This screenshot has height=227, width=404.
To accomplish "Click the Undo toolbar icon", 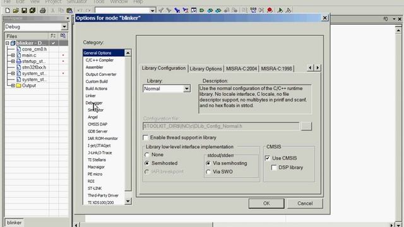I will coord(80,11).
